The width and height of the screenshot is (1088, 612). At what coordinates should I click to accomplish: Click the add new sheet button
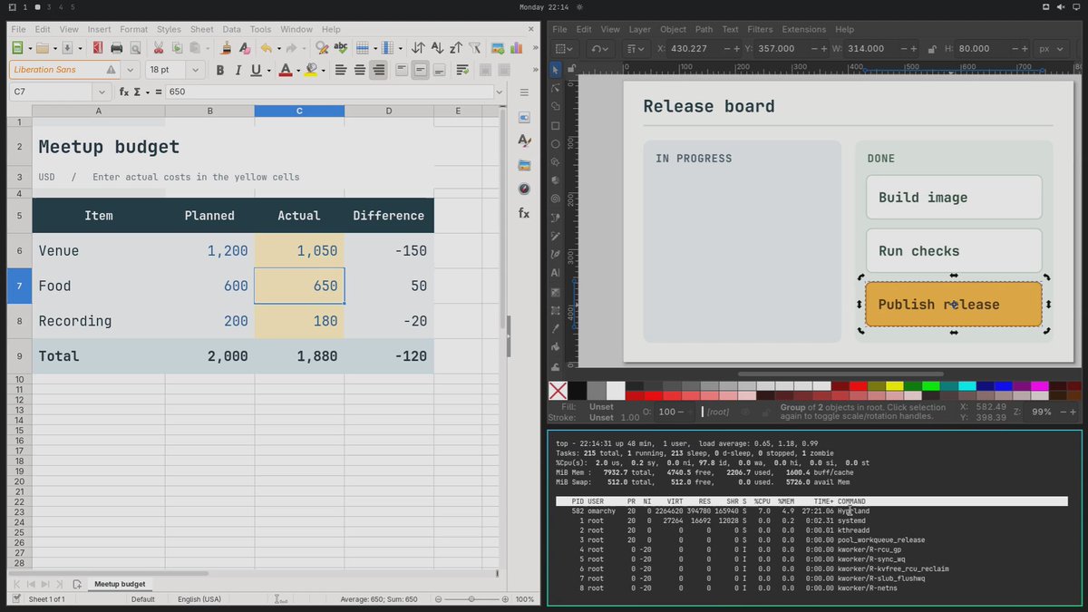click(x=77, y=584)
